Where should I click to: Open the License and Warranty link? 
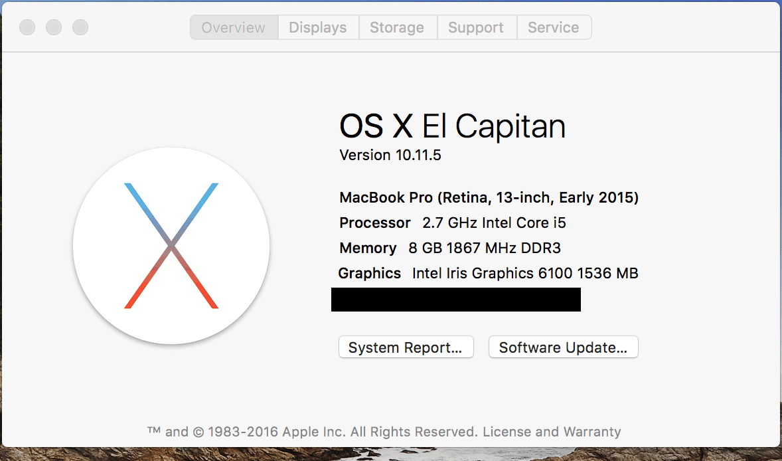(x=552, y=432)
